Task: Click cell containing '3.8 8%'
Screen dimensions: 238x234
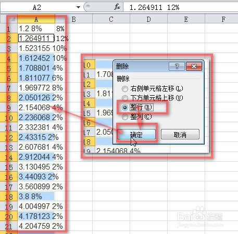Action: pyautogui.click(x=36, y=197)
